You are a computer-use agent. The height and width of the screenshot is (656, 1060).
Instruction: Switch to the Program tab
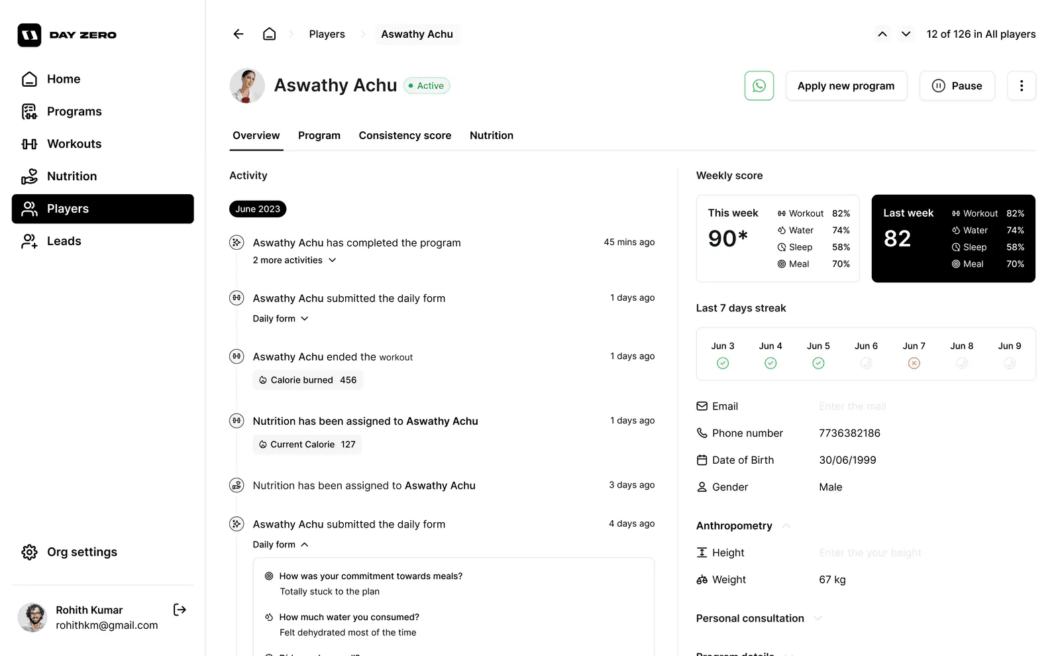[x=319, y=135]
